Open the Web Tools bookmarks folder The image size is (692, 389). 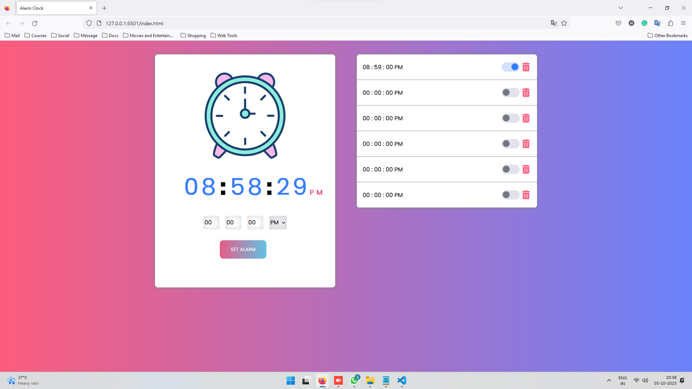[x=224, y=36]
